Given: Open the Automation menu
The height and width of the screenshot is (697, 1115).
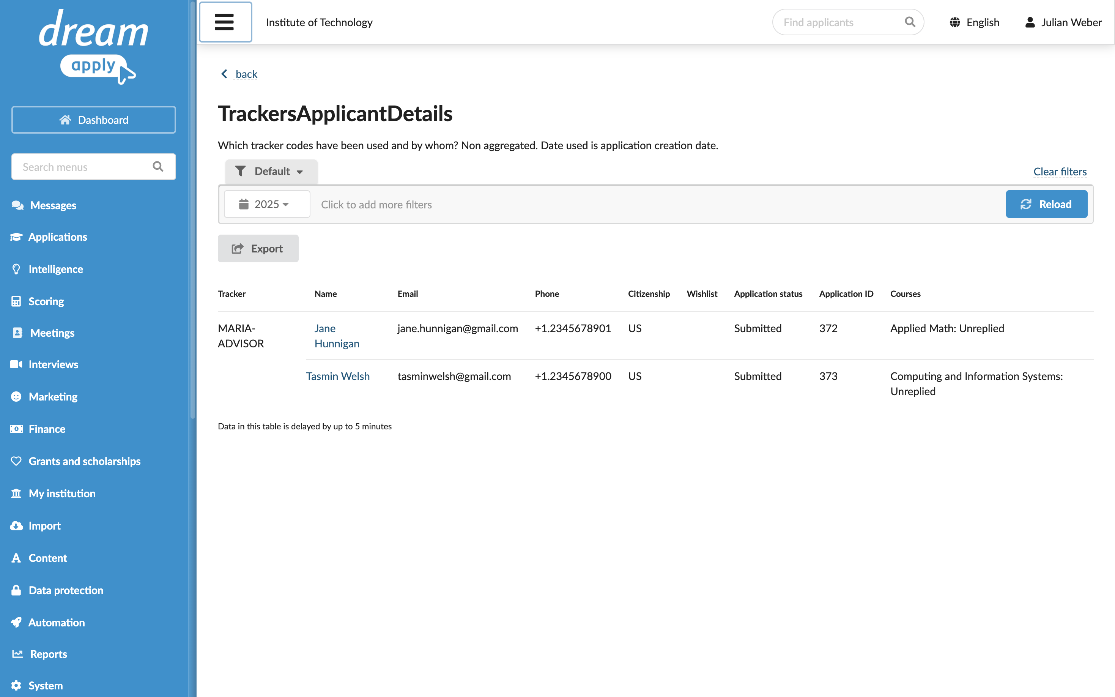Looking at the screenshot, I should coord(57,622).
